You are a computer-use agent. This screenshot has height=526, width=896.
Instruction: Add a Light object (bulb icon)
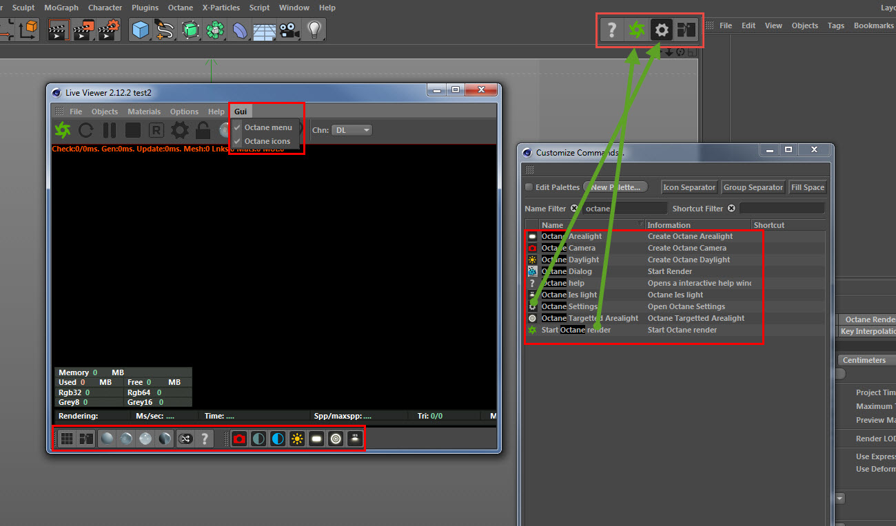click(314, 30)
